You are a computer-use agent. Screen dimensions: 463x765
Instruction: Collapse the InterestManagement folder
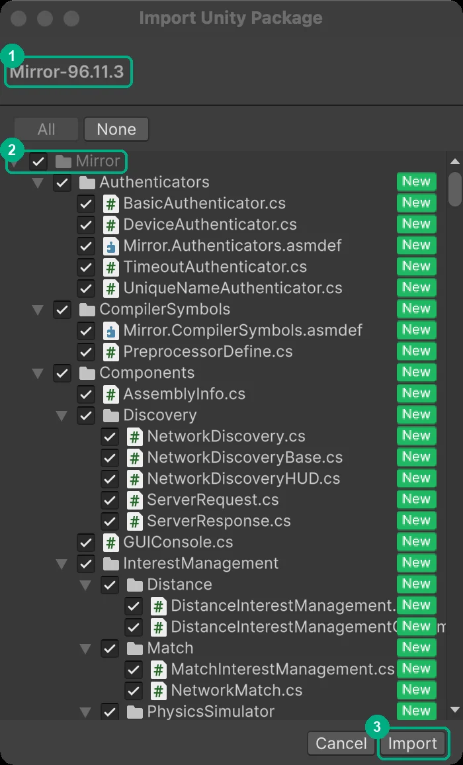[62, 564]
